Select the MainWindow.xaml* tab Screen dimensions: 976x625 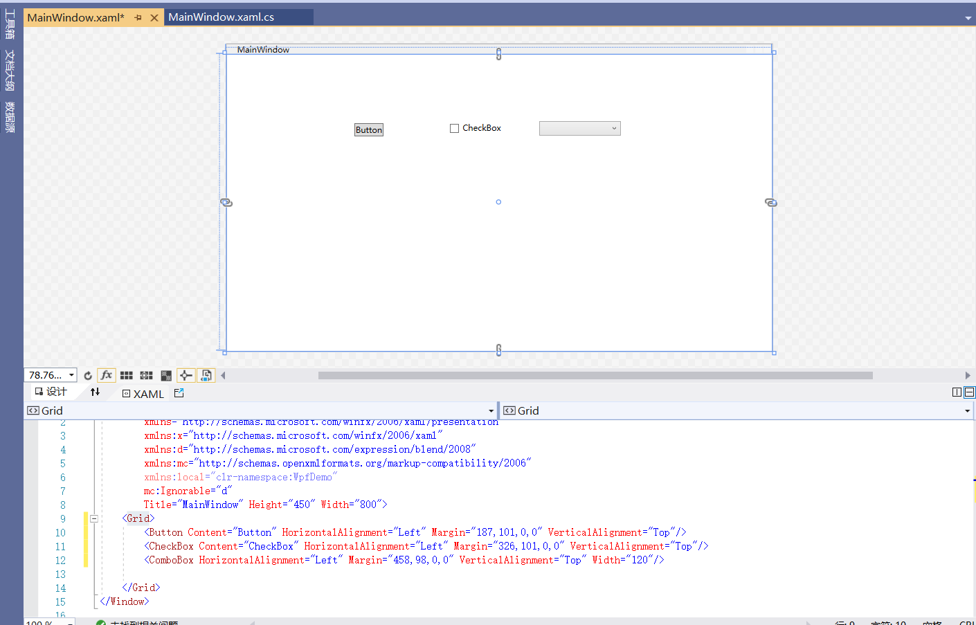point(76,17)
